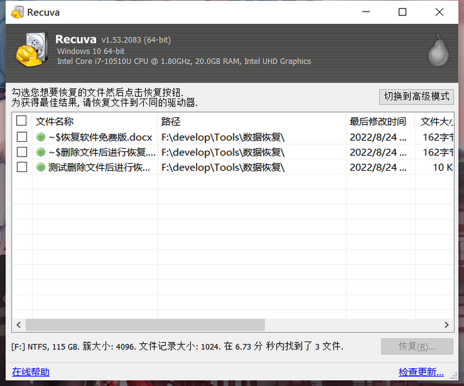Viewport: 464px width, 386px height.
Task: Select file name 测试删除文件后进行恢...
Action: click(99, 168)
